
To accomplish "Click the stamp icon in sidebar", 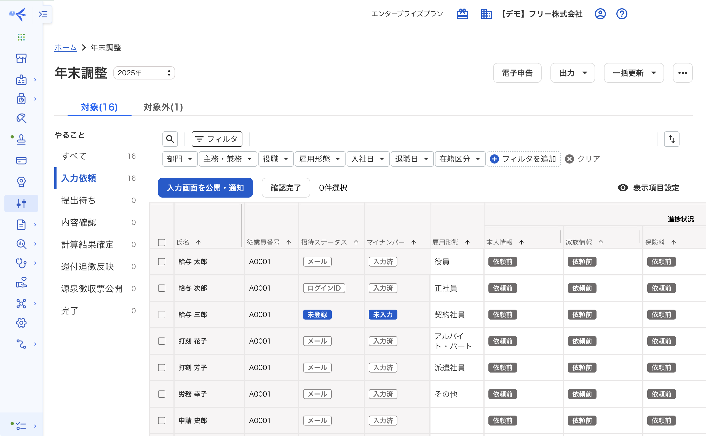I will pos(21,140).
